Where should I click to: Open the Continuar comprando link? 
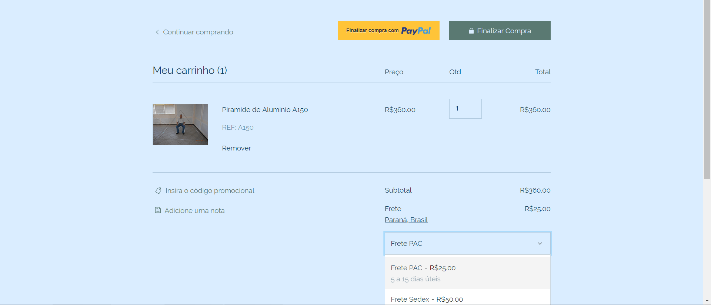[198, 32]
